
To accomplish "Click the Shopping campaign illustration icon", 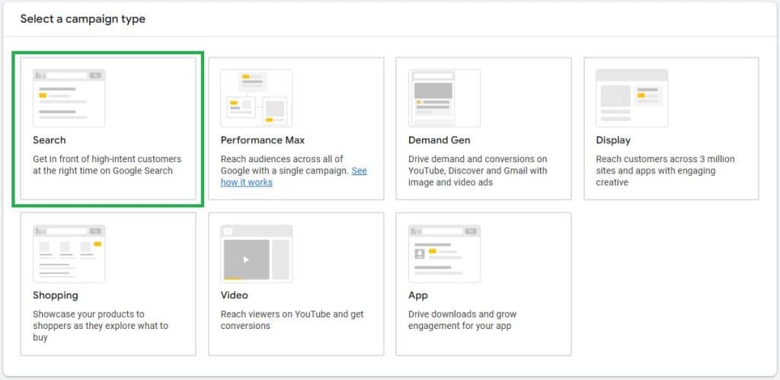I will click(x=69, y=254).
